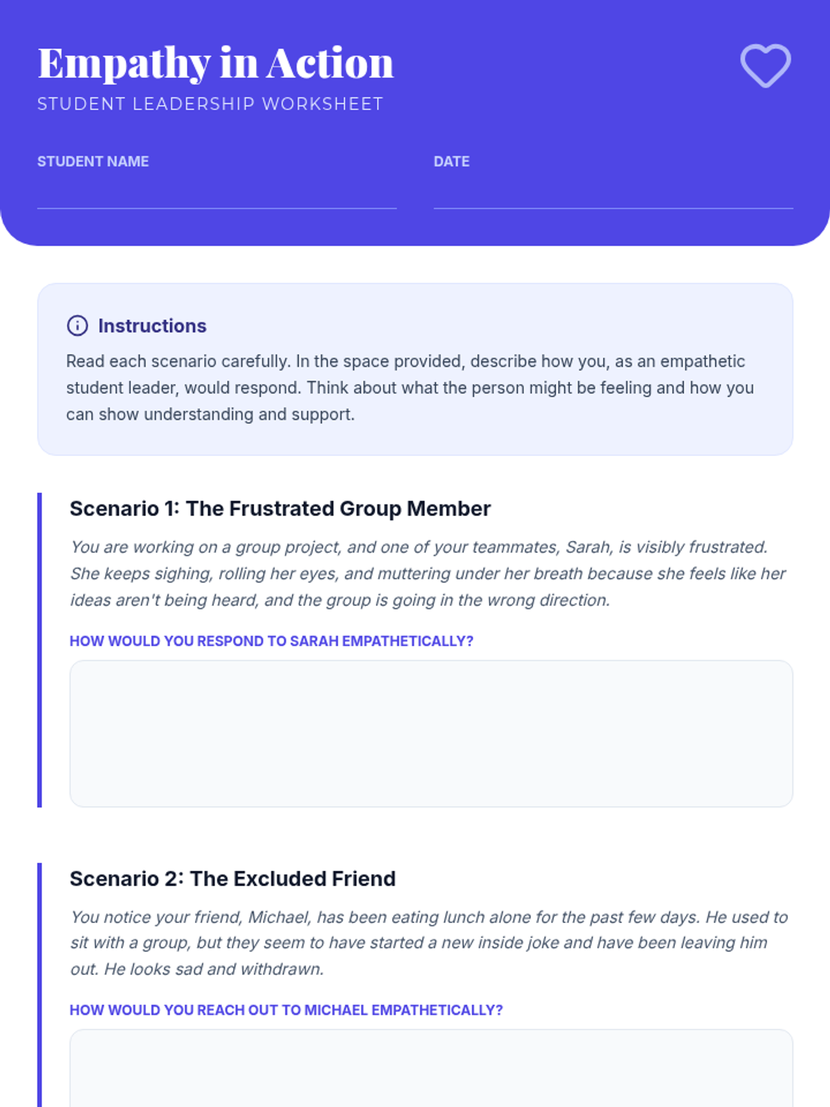The width and height of the screenshot is (830, 1107).
Task: Click the "Student Name" field label
Action: coord(93,161)
